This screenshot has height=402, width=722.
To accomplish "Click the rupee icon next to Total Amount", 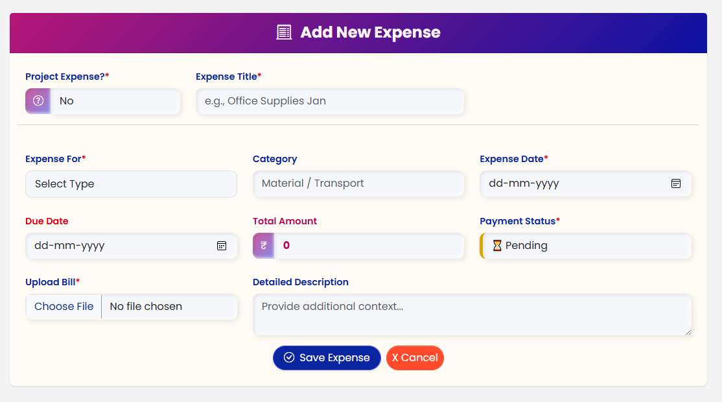I will coord(263,246).
